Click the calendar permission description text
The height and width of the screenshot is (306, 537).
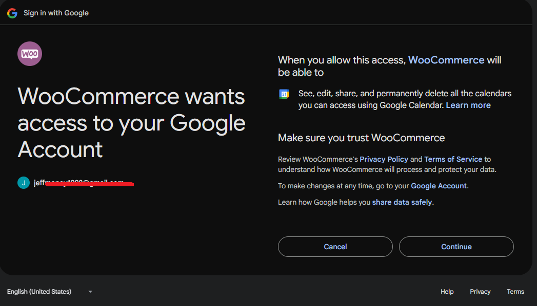click(x=405, y=99)
